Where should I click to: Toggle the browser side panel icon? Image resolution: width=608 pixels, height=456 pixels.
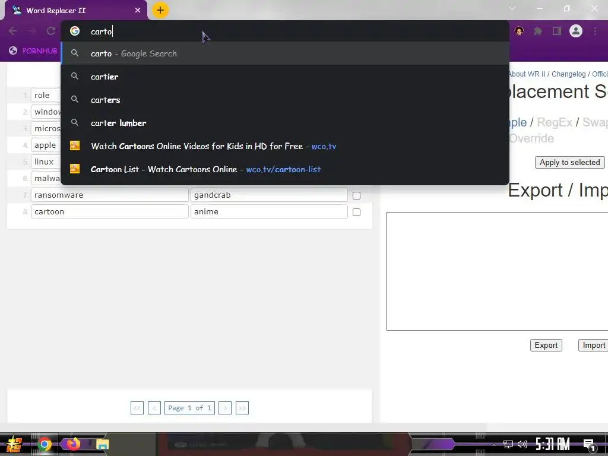[557, 31]
